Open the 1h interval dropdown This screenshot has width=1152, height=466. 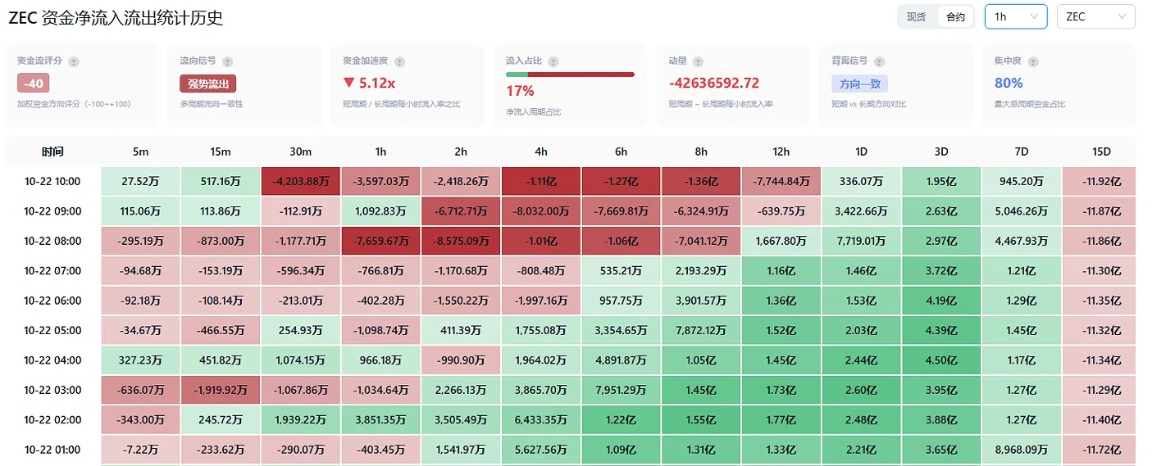click(x=1016, y=16)
